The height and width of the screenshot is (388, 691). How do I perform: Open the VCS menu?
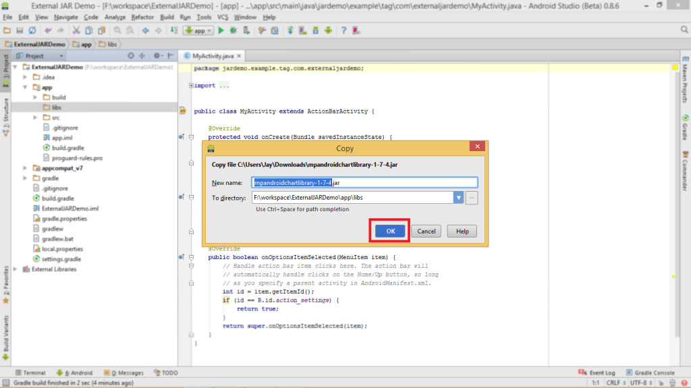pos(223,17)
